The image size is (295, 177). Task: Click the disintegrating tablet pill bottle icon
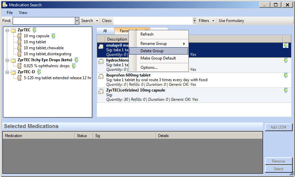pos(19,54)
